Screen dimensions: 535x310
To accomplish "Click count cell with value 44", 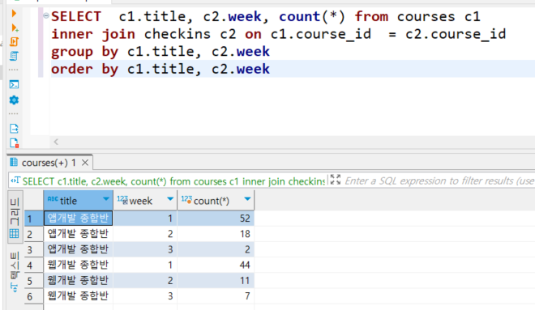I will (216, 265).
